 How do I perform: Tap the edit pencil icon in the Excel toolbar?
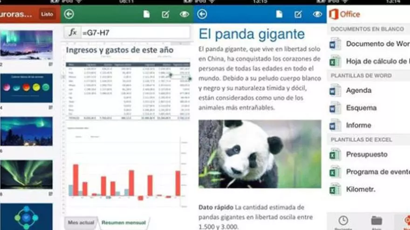coord(165,14)
